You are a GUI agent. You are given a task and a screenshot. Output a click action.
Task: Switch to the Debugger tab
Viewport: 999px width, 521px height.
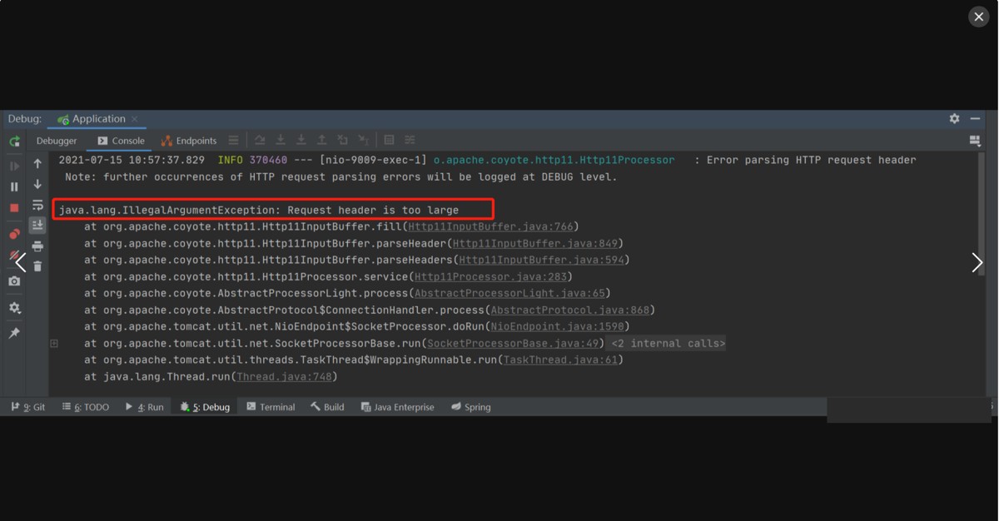pyautogui.click(x=57, y=141)
